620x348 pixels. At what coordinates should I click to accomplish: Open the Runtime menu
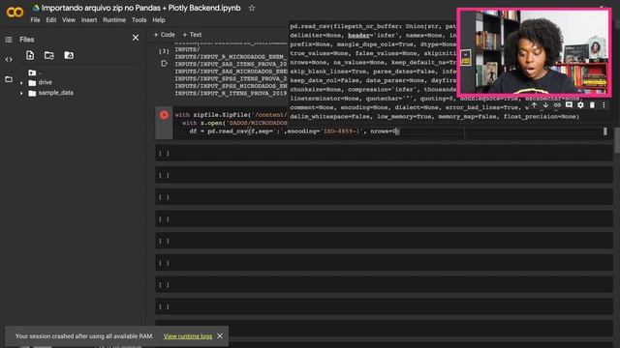click(x=114, y=20)
